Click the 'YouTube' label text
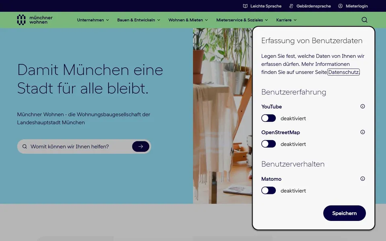The image size is (386, 241). (x=271, y=106)
